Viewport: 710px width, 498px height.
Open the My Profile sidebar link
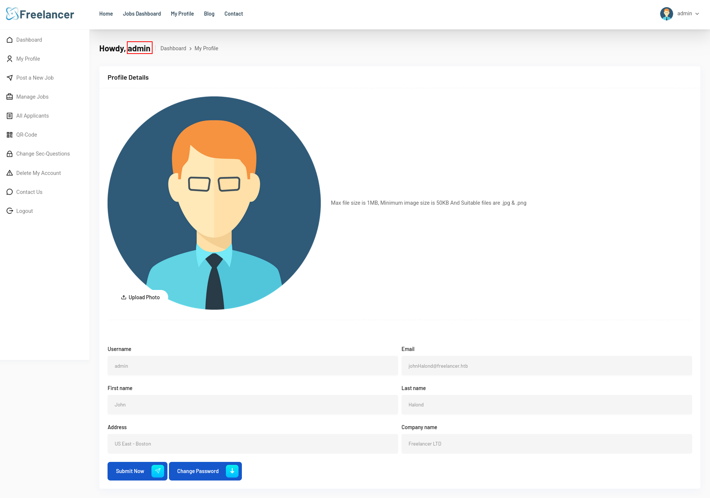28,59
